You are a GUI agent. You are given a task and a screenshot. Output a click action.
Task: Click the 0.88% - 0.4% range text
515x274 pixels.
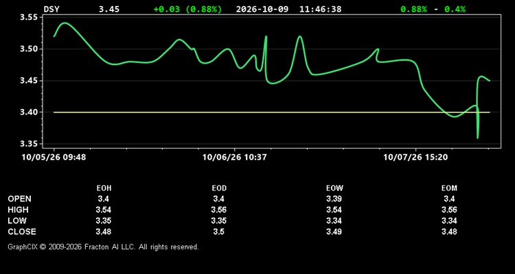433,9
